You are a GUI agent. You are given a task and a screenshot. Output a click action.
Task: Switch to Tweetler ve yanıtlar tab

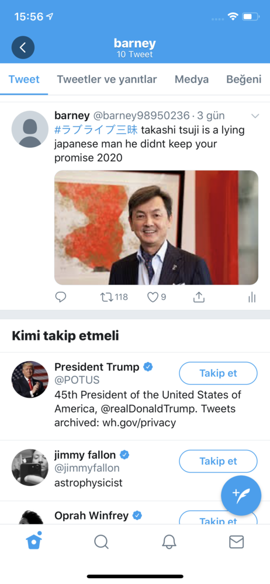(x=107, y=79)
